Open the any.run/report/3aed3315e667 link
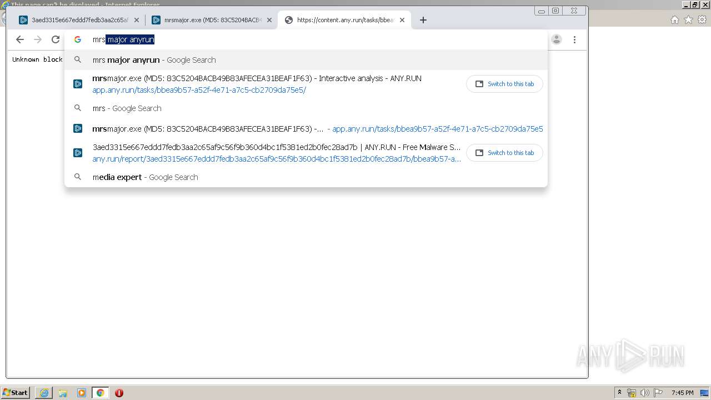711x400 pixels. pyautogui.click(x=277, y=159)
